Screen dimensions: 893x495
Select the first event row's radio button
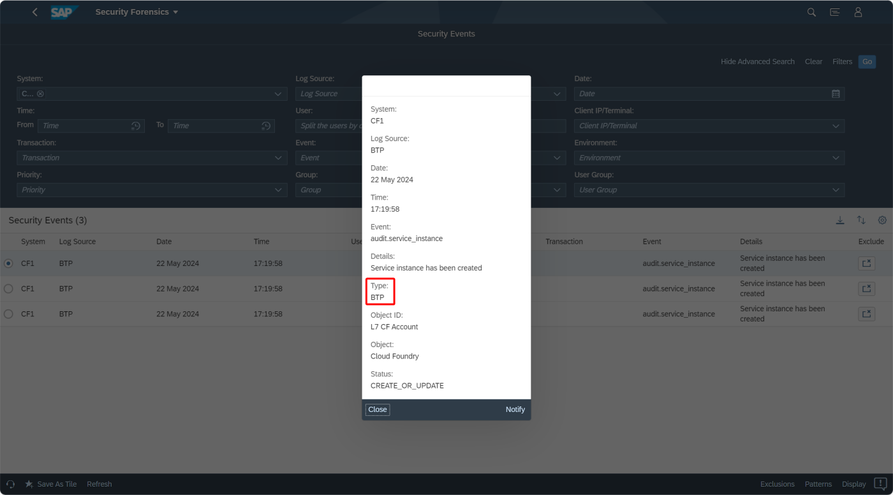coord(8,263)
